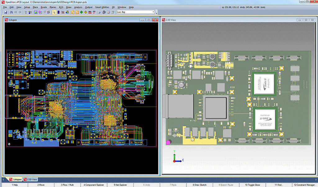318x187 pixels.
Task: Click the green diamond toolbar icon
Action: point(81,12)
